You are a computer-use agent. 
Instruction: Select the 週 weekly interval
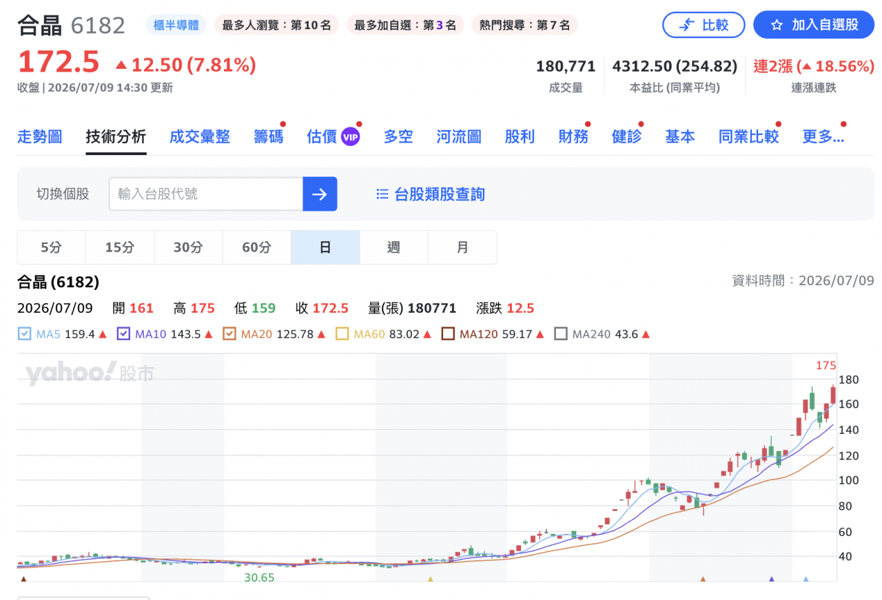pyautogui.click(x=393, y=247)
